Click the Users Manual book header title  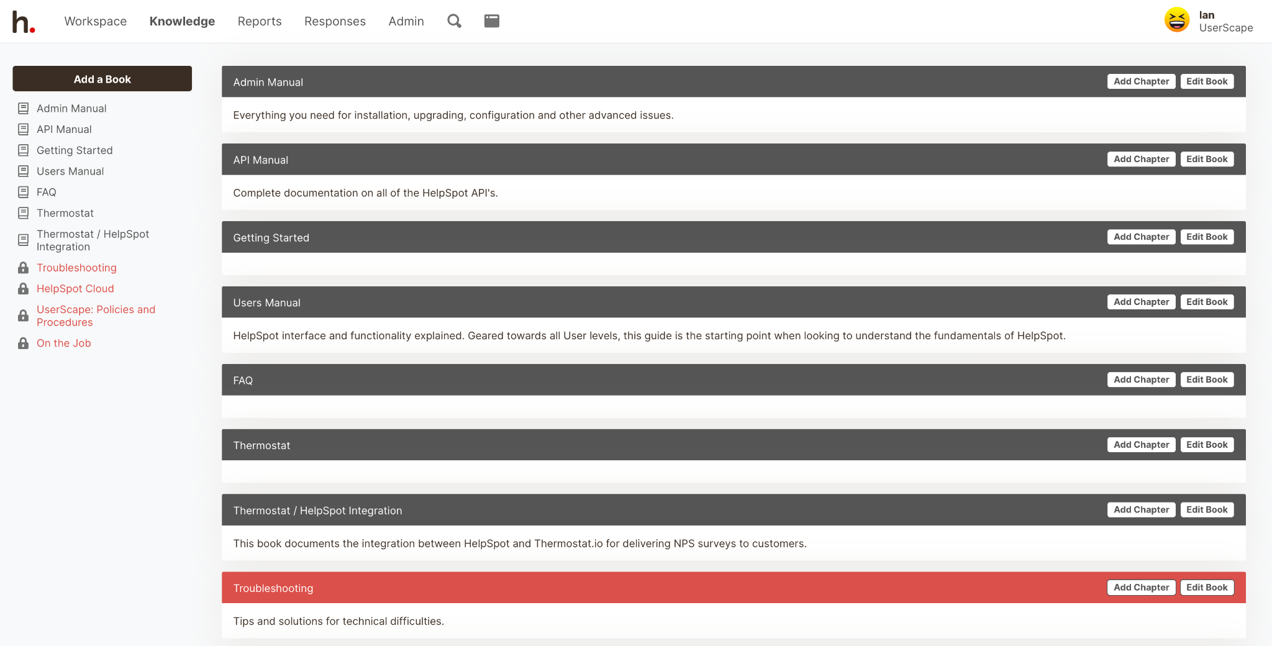[267, 303]
